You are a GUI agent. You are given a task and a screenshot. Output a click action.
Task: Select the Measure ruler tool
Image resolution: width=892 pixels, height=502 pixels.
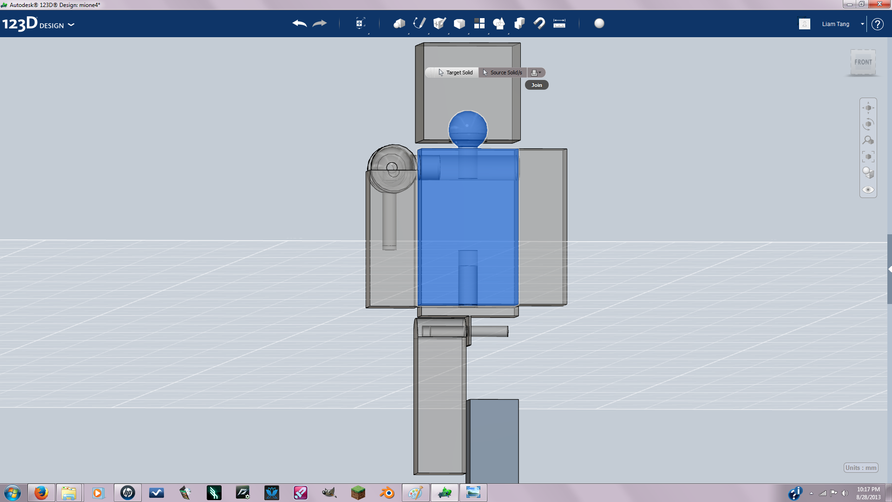point(559,24)
